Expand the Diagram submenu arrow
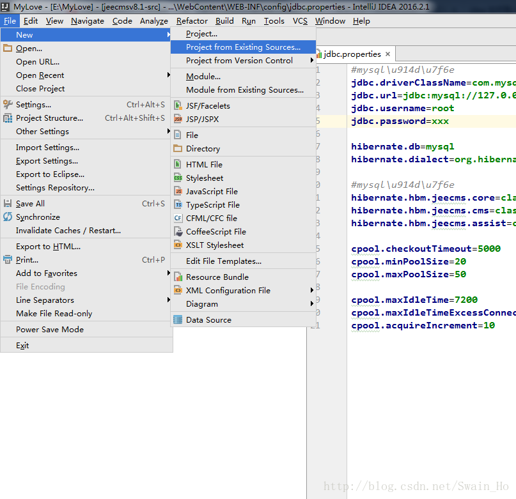The width and height of the screenshot is (516, 499). coord(311,303)
